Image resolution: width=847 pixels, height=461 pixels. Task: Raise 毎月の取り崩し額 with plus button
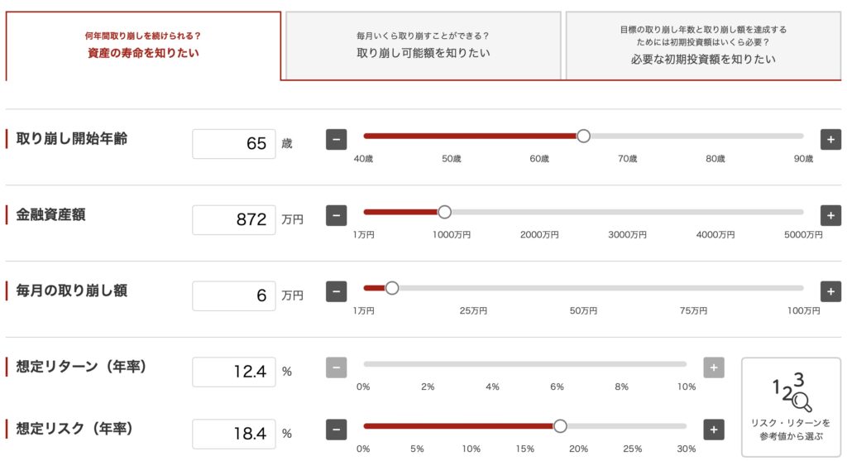coord(830,292)
